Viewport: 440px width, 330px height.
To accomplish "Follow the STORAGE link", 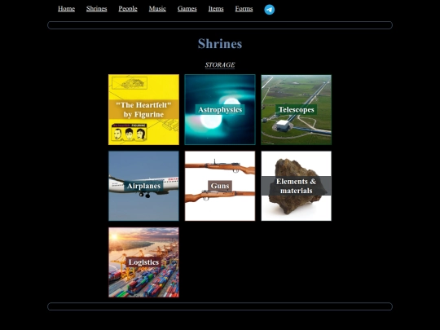I will pos(220,65).
